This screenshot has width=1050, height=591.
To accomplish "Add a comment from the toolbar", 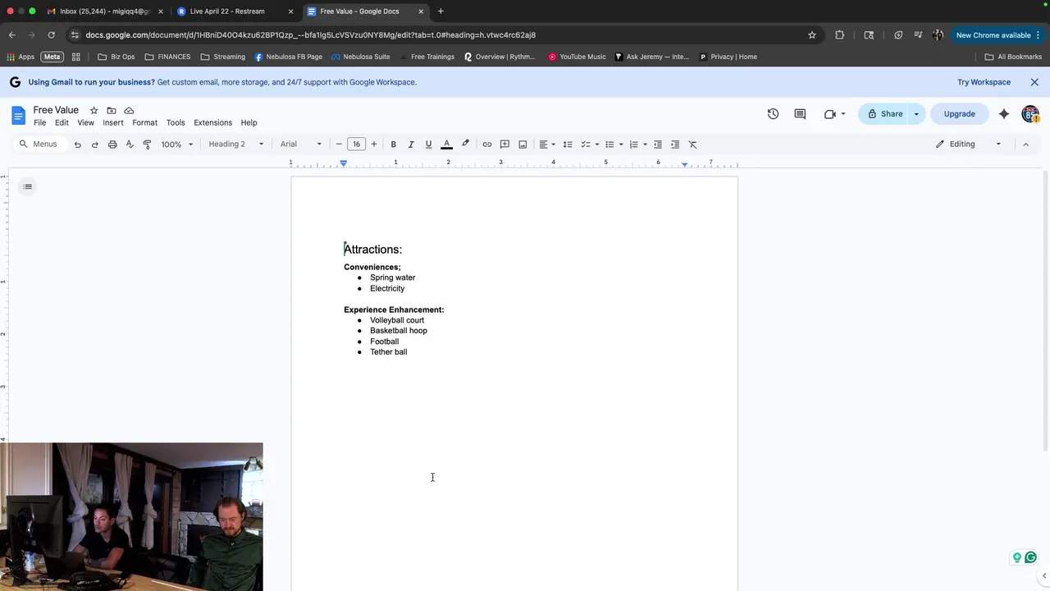I will coord(504,144).
